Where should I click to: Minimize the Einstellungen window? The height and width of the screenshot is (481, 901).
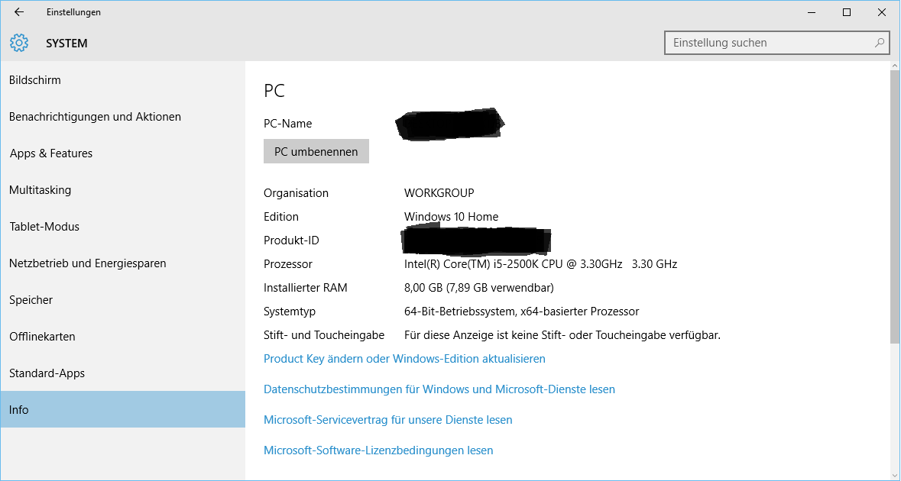(x=812, y=12)
